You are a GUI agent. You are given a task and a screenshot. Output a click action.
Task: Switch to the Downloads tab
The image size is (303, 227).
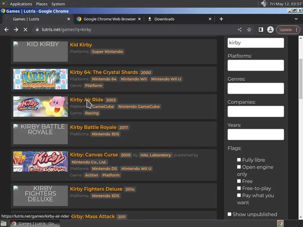164,19
